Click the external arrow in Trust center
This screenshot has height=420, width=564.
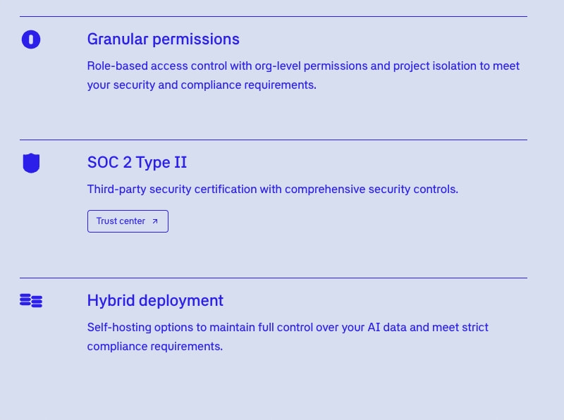[x=155, y=221]
